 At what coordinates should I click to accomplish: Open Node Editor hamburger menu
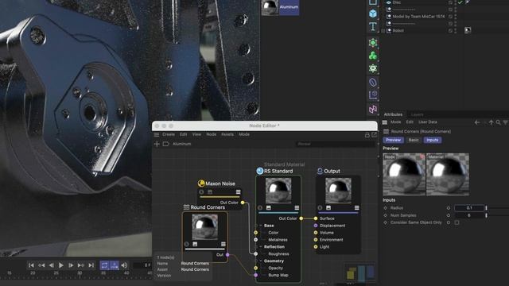click(x=157, y=134)
